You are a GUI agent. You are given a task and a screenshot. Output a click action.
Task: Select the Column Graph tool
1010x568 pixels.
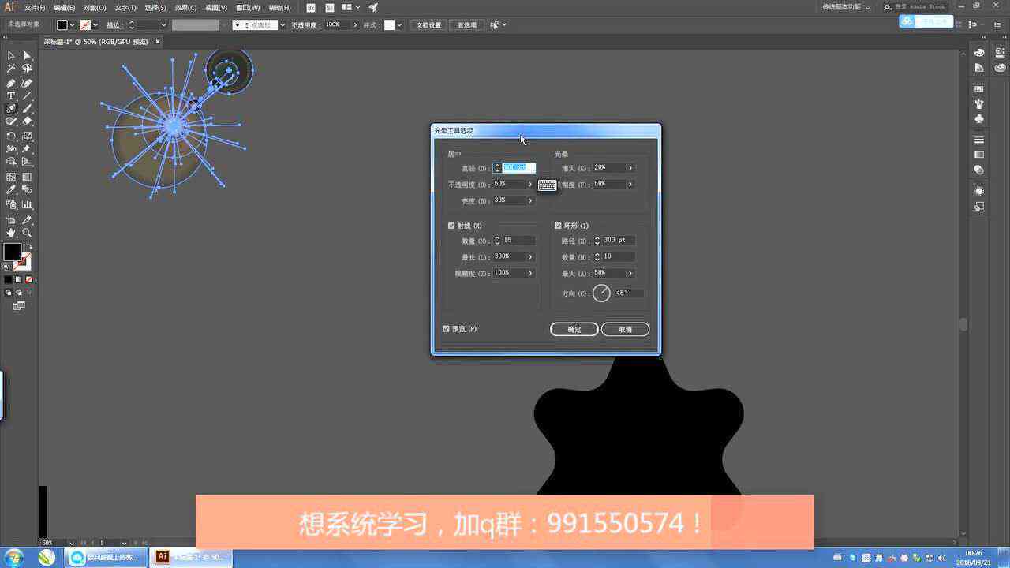[27, 204]
